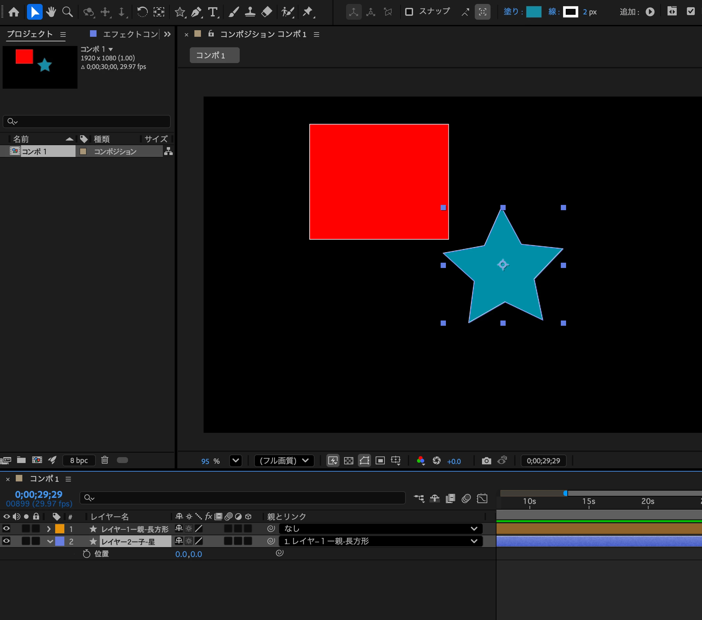The width and height of the screenshot is (702, 620).
Task: Open the プロジェクト panel menu
Action: point(63,34)
